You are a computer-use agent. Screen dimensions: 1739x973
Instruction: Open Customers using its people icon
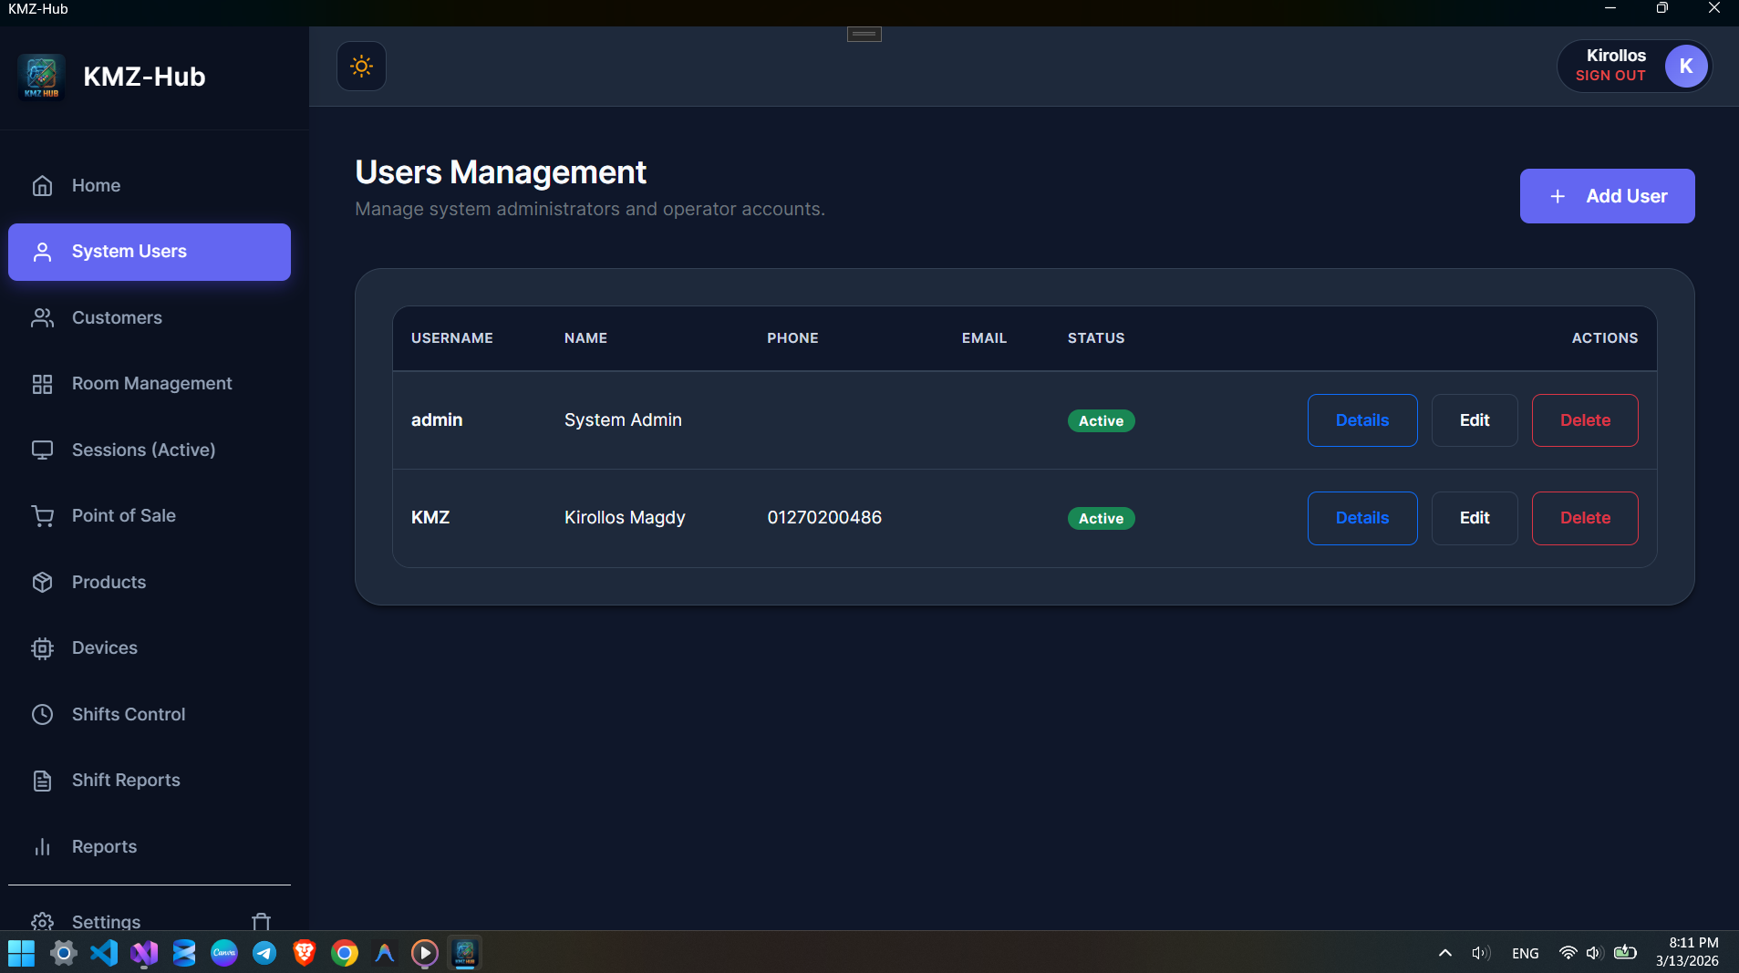click(x=43, y=317)
